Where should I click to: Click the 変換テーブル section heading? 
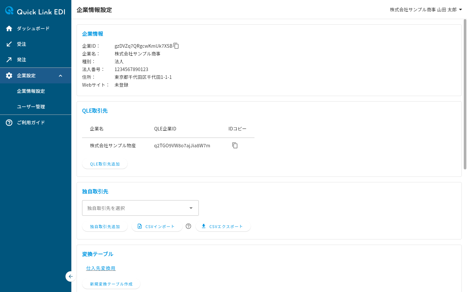pyautogui.click(x=98, y=254)
